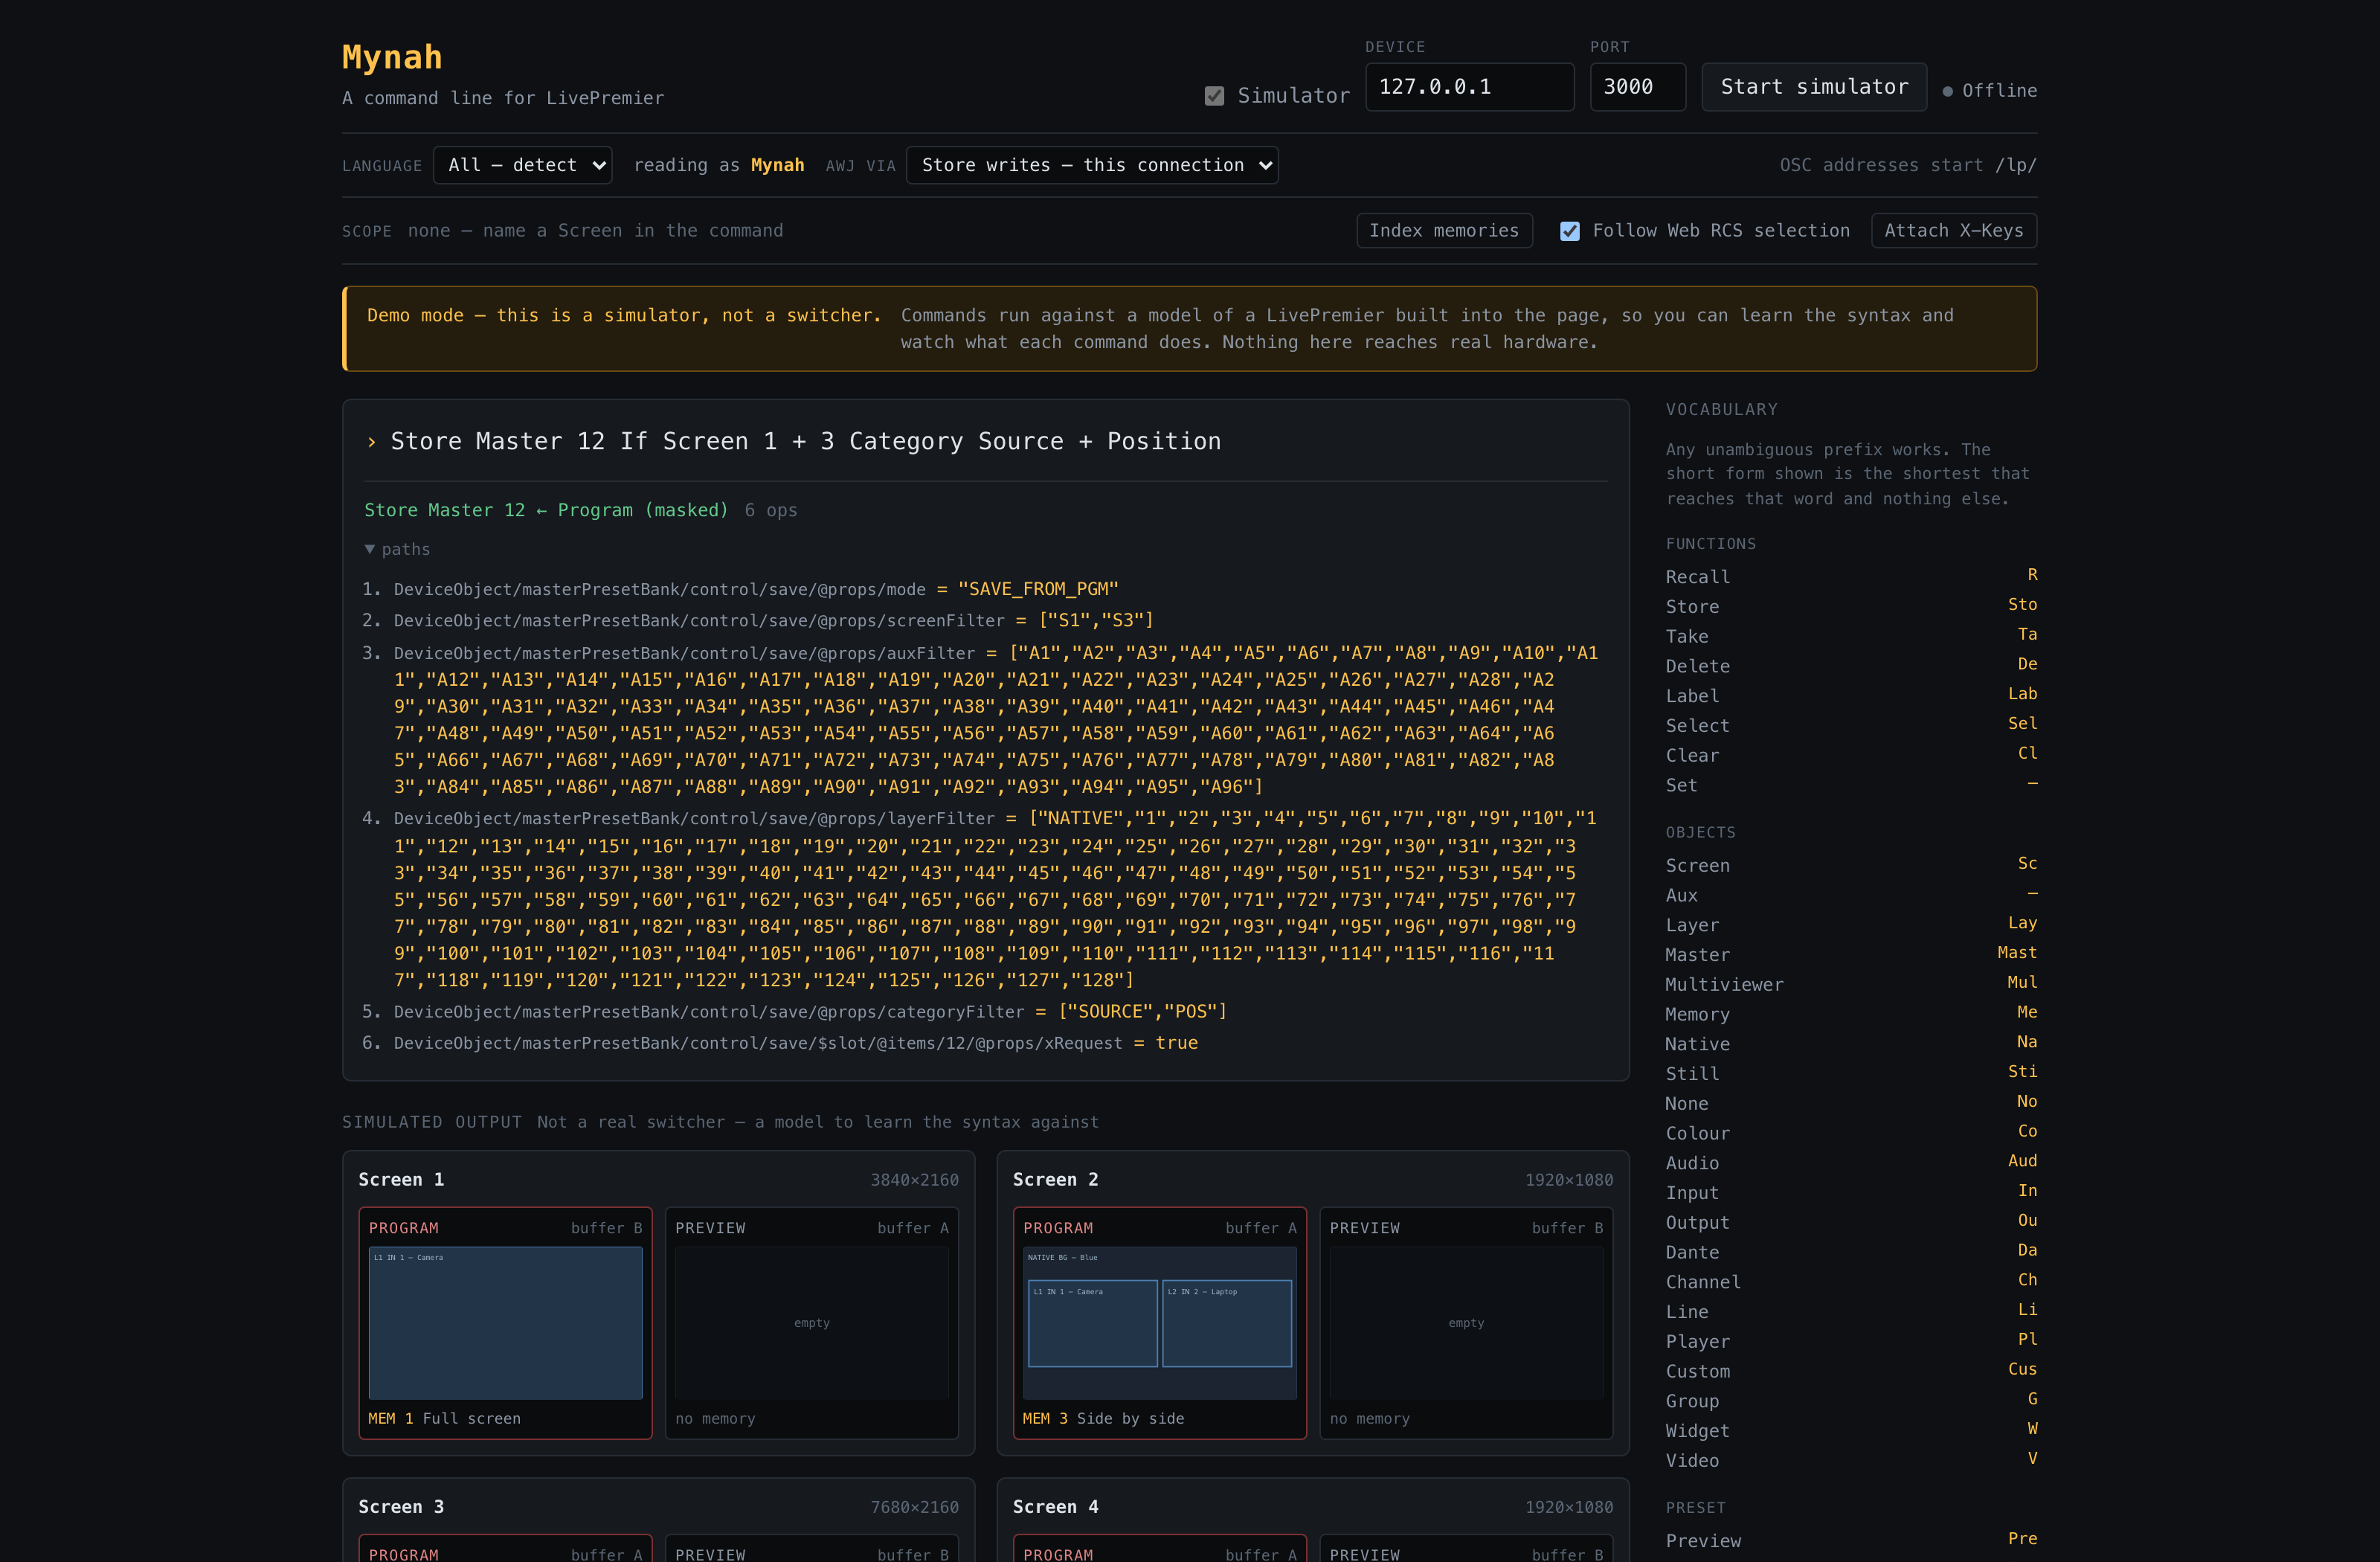Image resolution: width=2380 pixels, height=1562 pixels.
Task: Click 'Native' in the Objects list
Action: click(1697, 1044)
